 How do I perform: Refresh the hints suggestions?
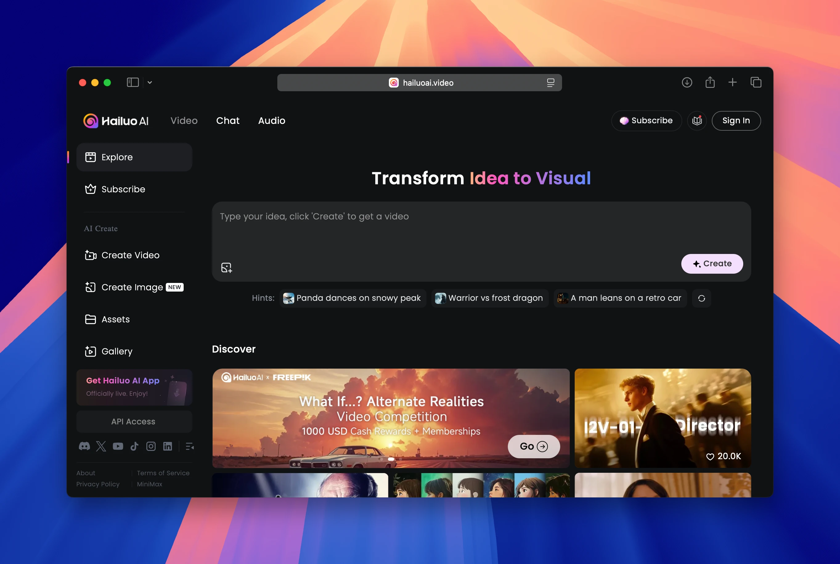pyautogui.click(x=701, y=298)
